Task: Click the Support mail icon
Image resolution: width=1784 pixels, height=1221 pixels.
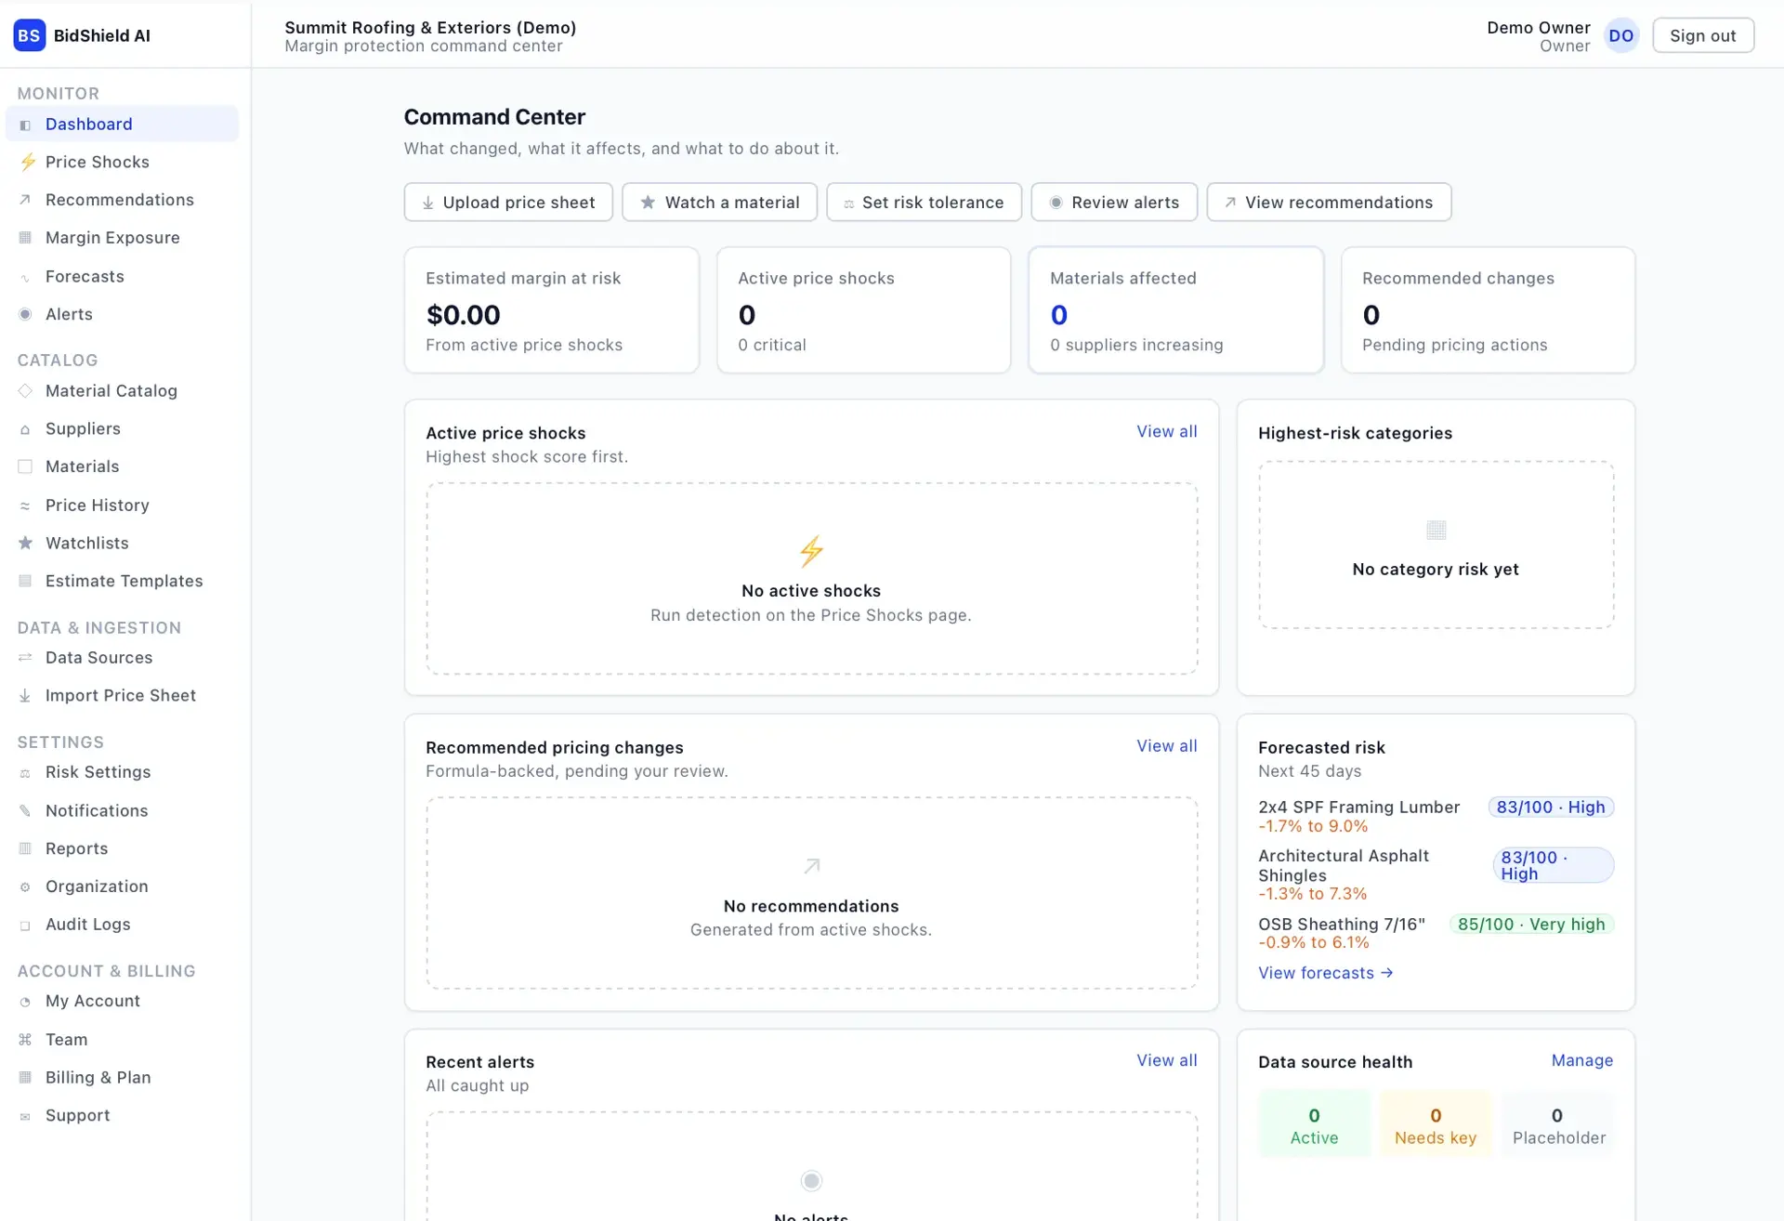Action: [25, 1116]
